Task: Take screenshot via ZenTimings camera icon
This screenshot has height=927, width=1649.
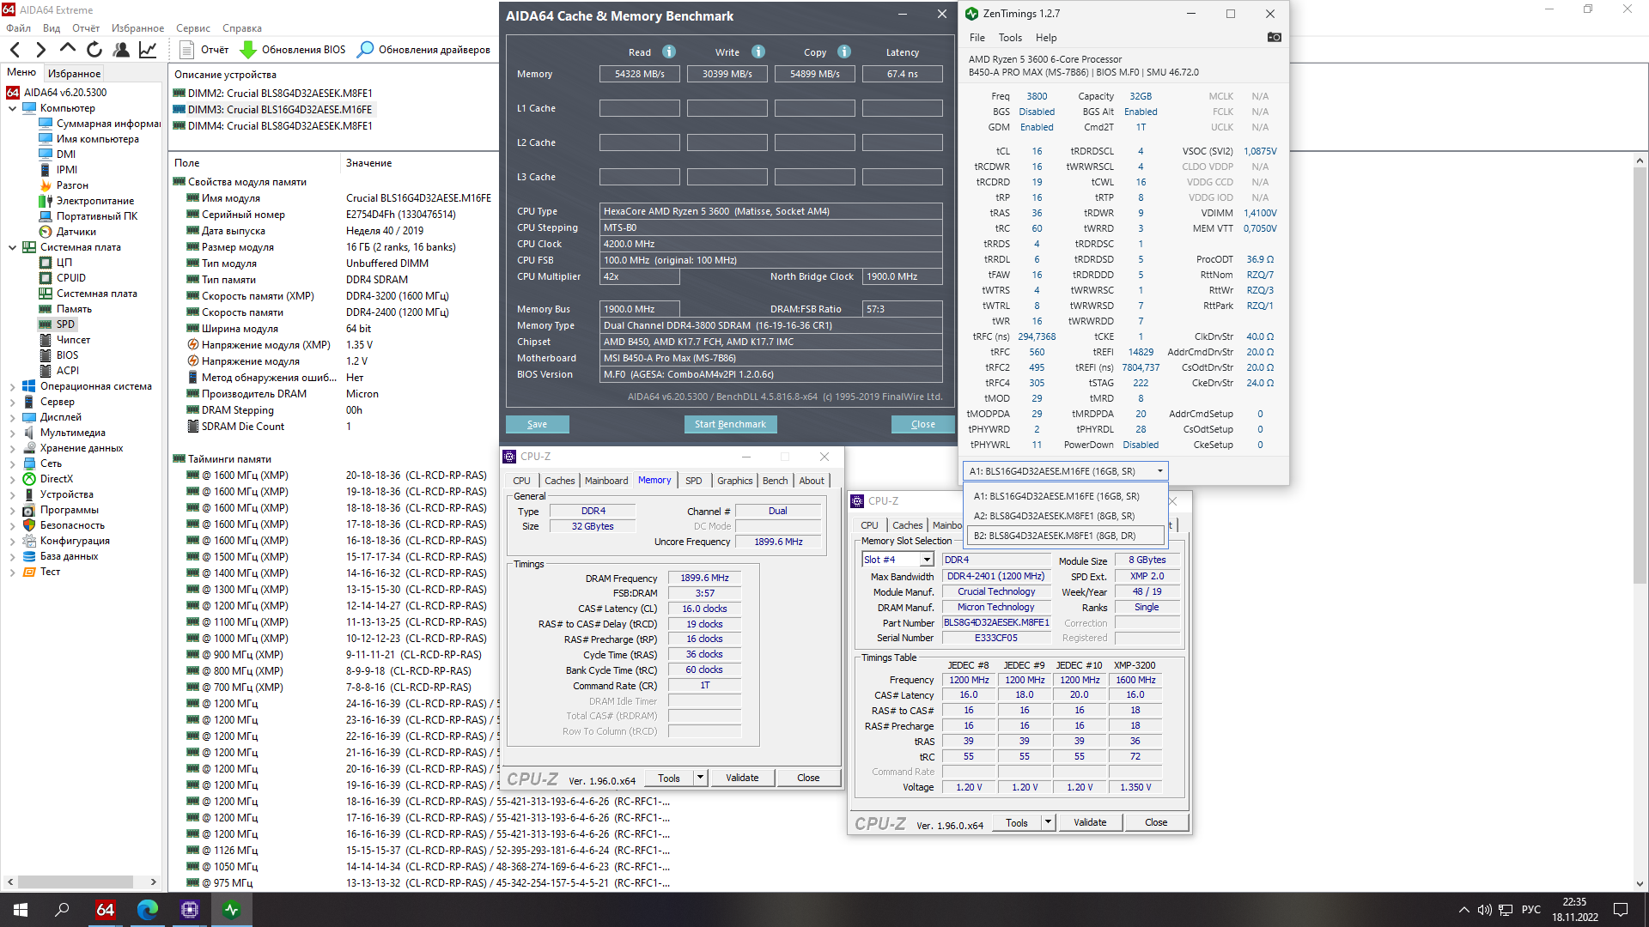Action: coord(1274,38)
